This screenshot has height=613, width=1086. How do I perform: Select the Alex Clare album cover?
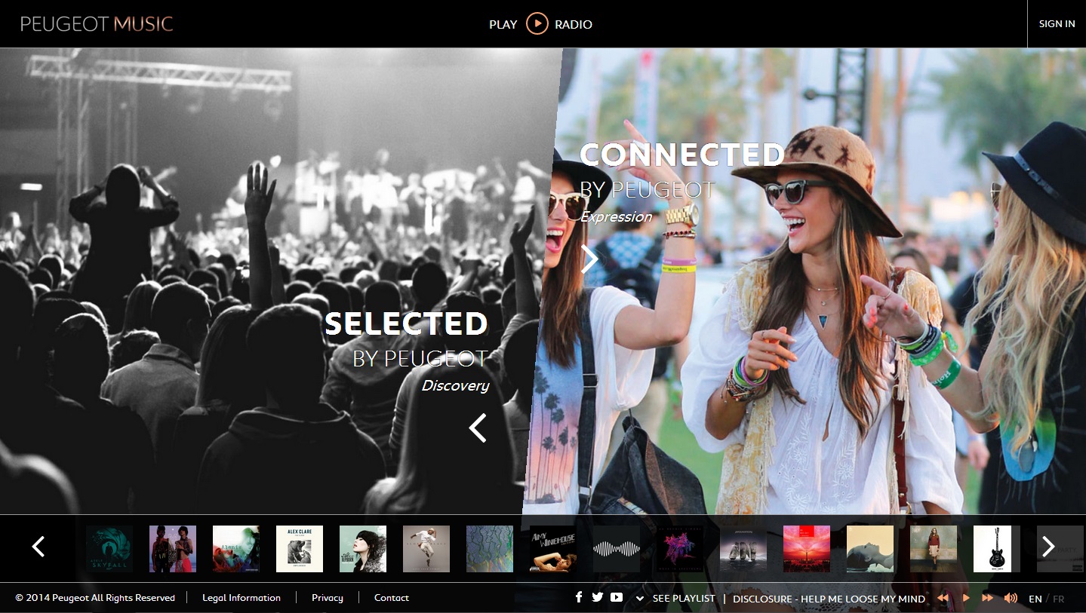point(300,549)
